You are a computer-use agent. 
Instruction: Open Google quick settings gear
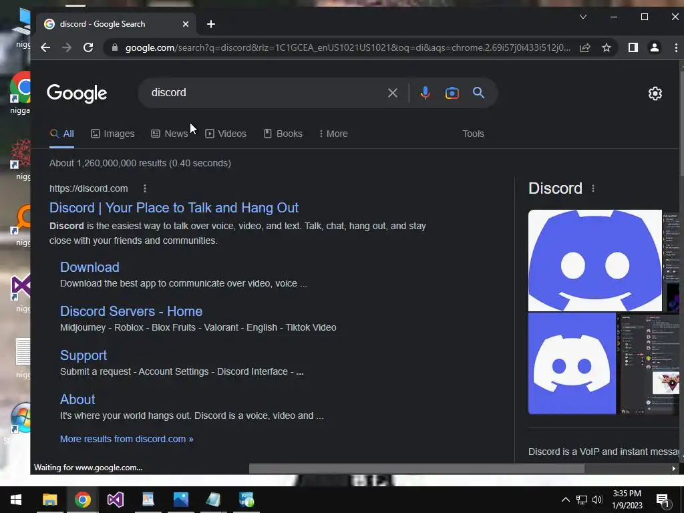(x=655, y=94)
